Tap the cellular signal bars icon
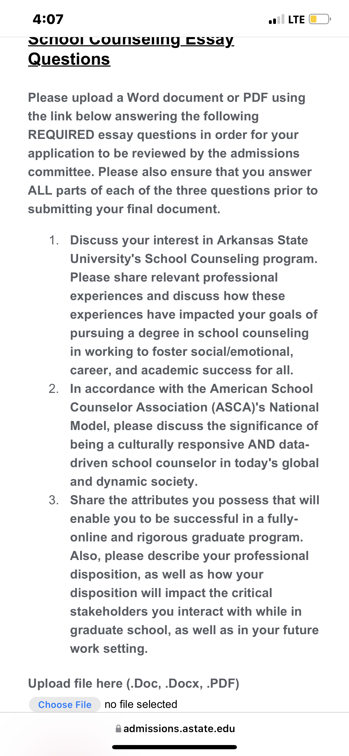349x756 pixels. (x=277, y=19)
